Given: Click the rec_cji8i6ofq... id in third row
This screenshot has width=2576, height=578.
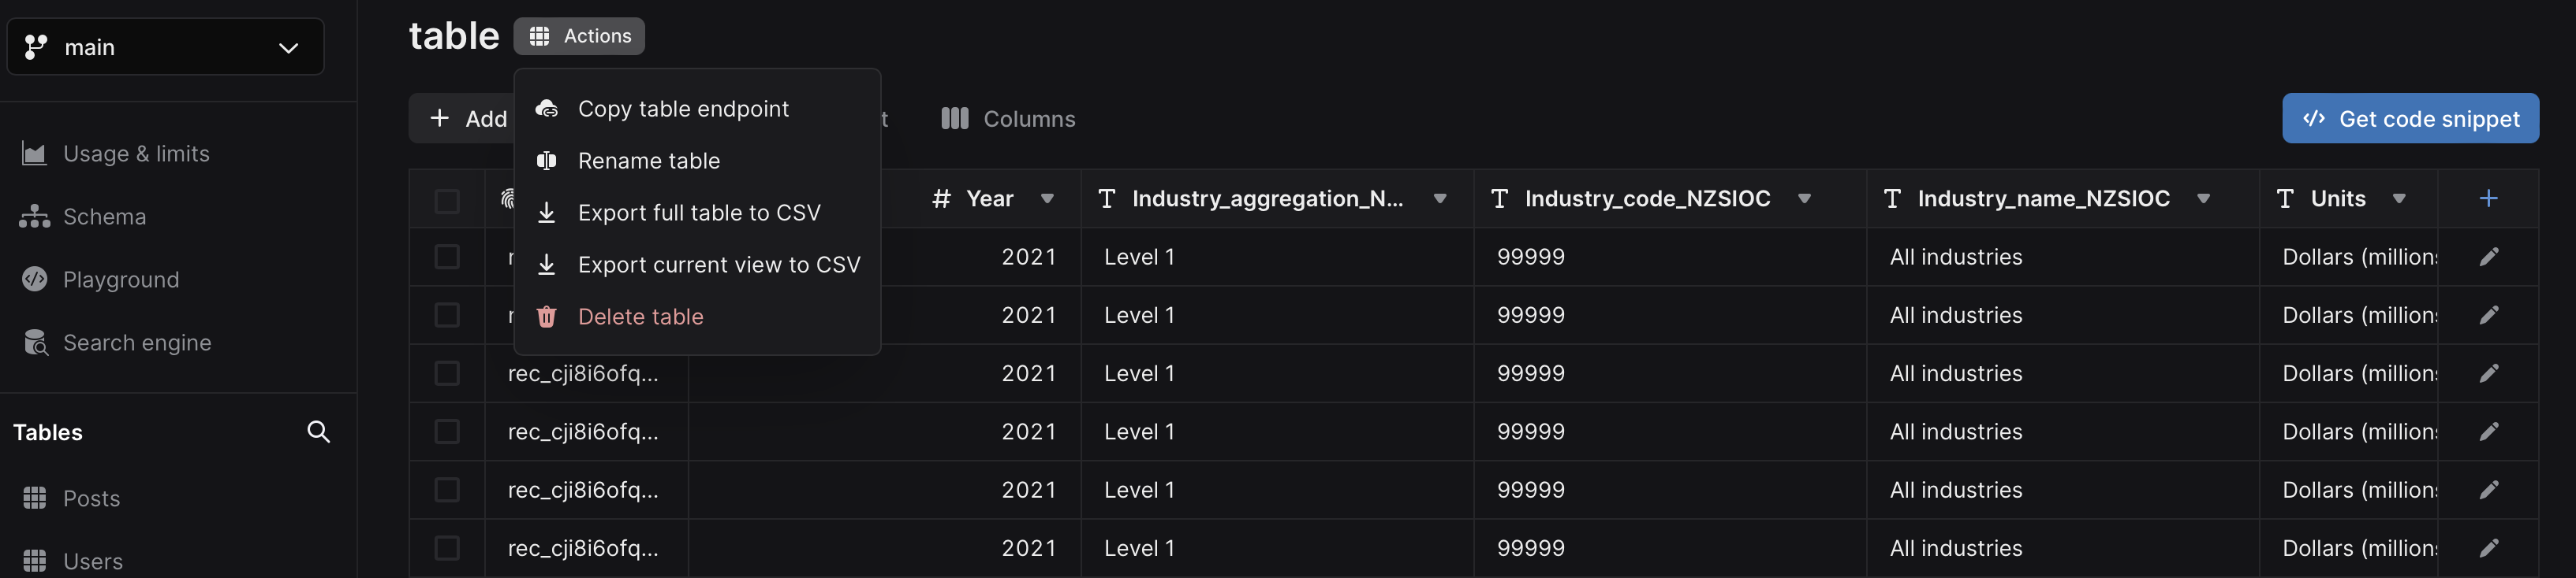Looking at the screenshot, I should (583, 373).
